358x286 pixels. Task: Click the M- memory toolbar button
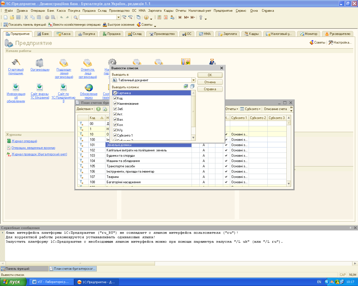[193, 17]
